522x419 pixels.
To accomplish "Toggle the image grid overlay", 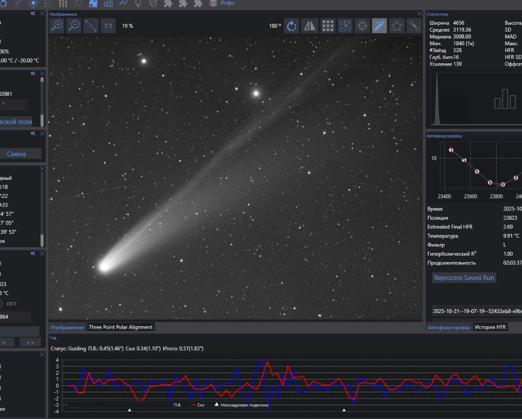I will pyautogui.click(x=328, y=26).
